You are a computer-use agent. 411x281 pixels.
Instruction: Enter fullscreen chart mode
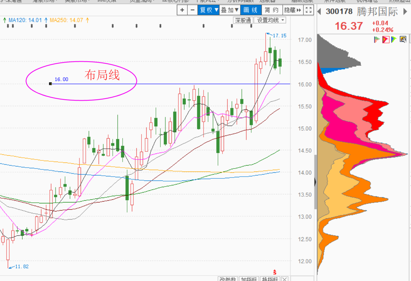point(308,10)
